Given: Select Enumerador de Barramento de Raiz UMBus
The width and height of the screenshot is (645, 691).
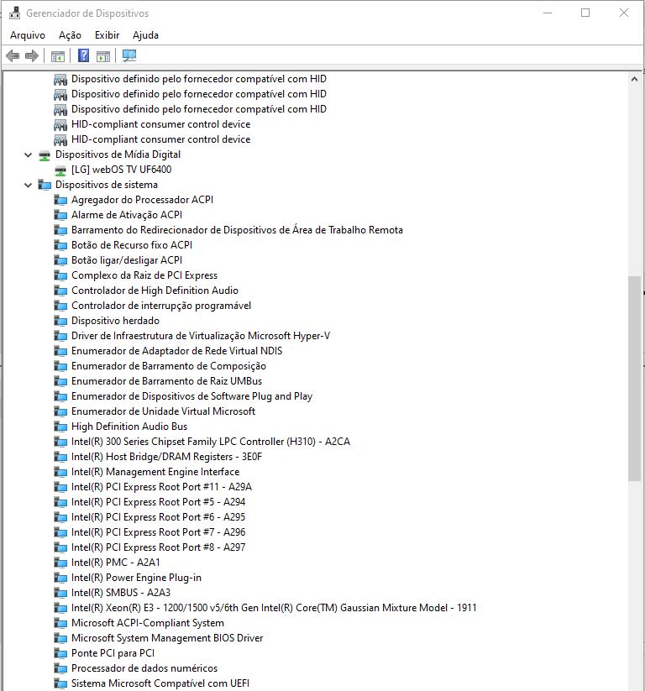Looking at the screenshot, I should point(166,381).
